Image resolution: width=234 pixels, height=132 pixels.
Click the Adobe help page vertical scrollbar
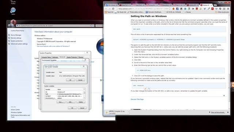point(229,88)
